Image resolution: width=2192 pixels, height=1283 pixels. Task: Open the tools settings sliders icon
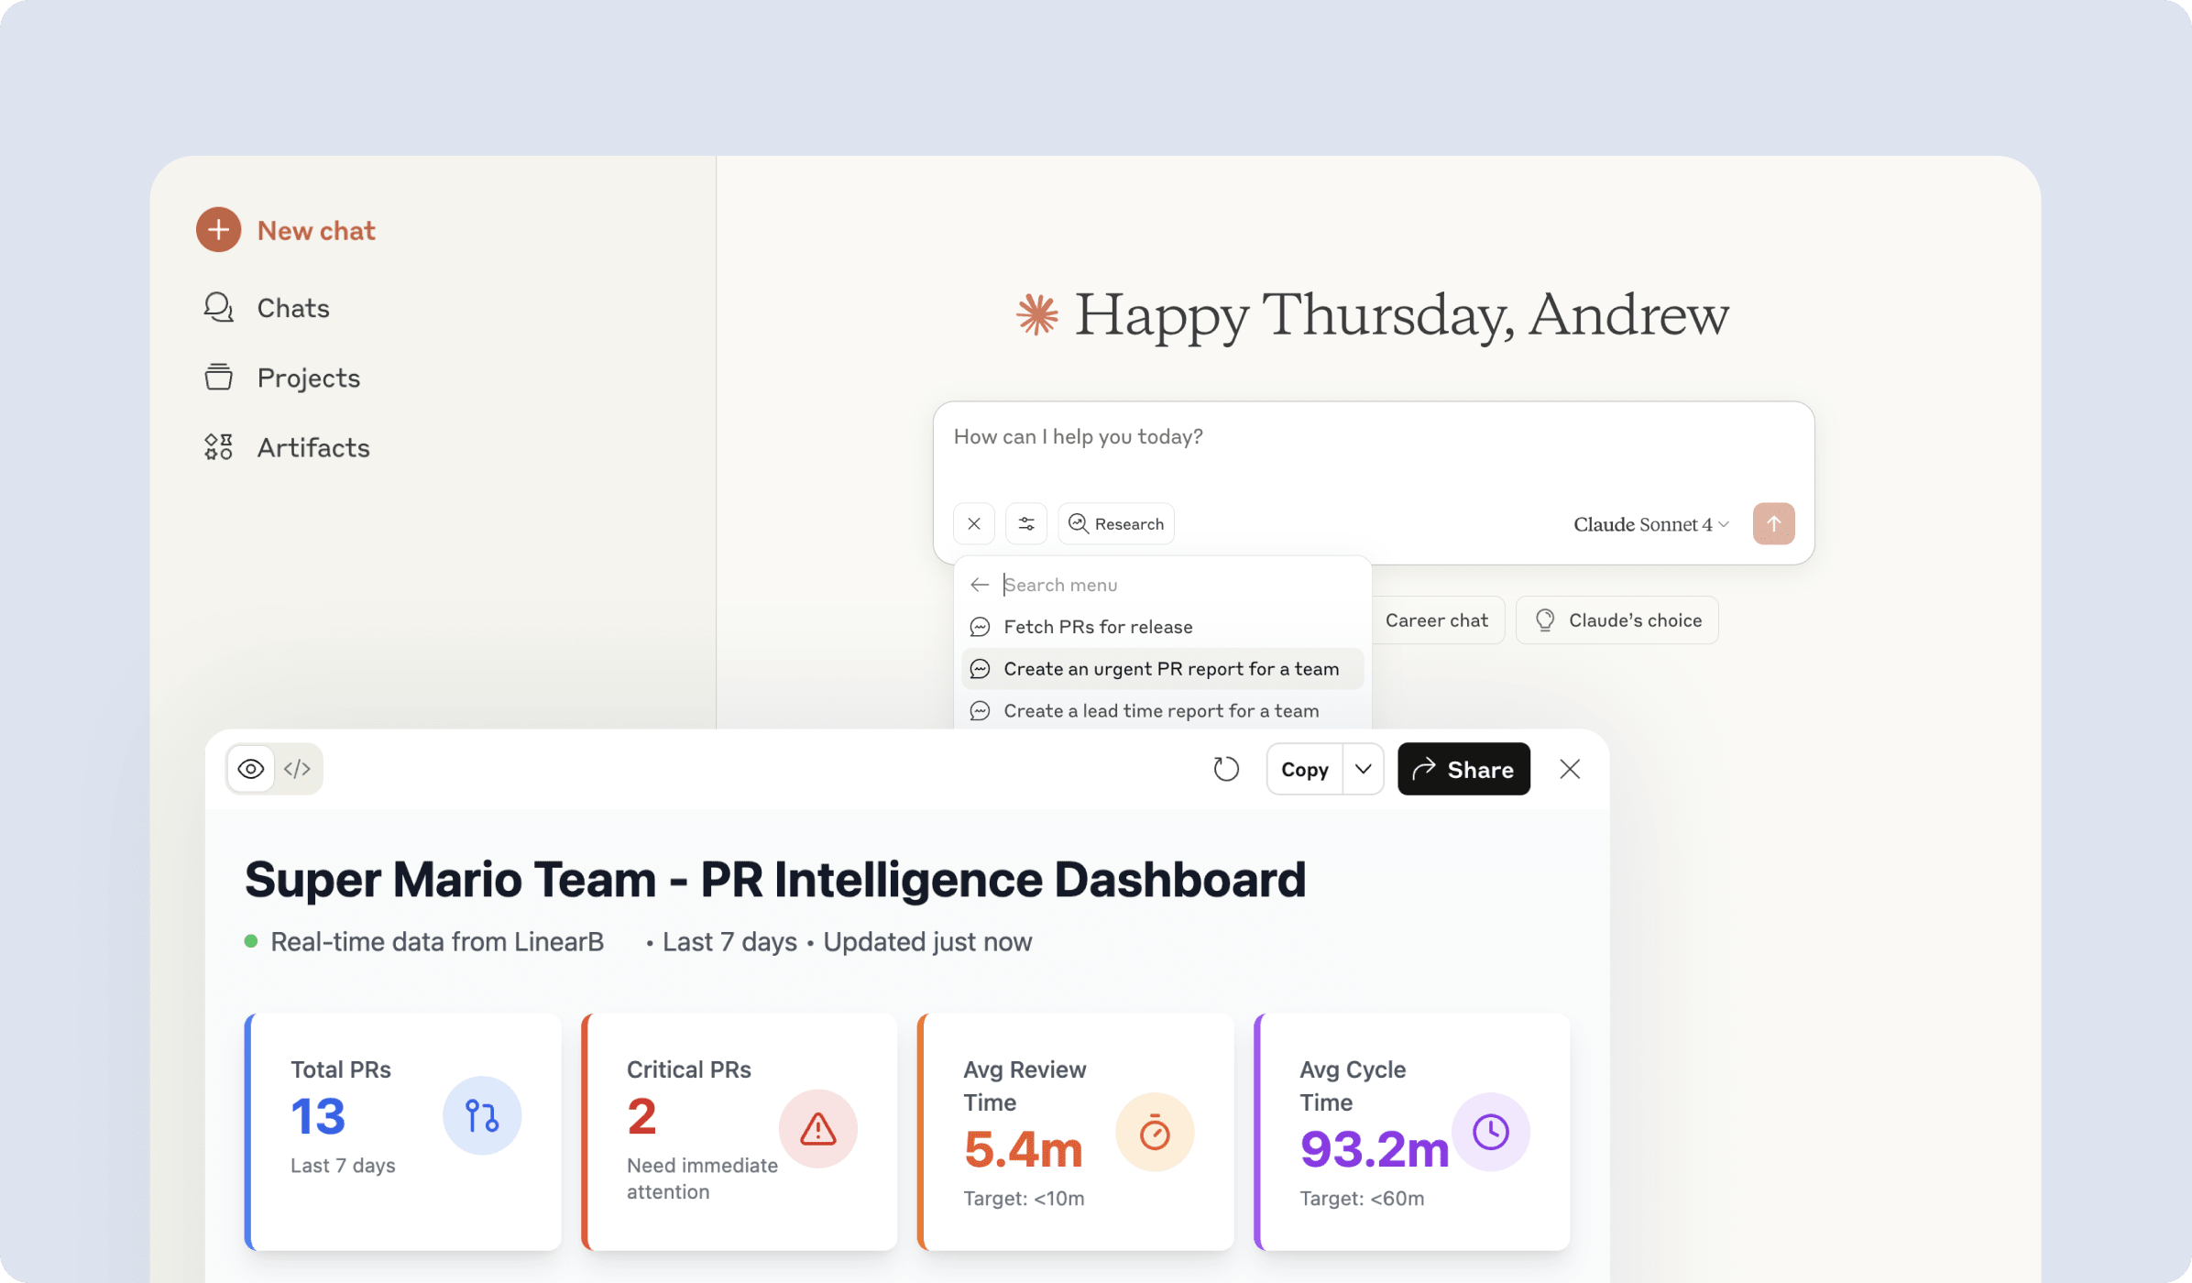[x=1025, y=524]
